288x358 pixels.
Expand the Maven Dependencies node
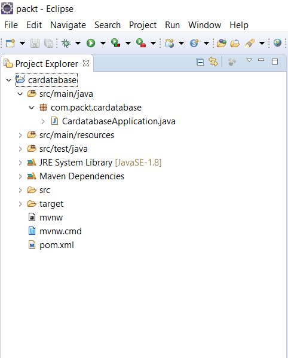(x=20, y=176)
